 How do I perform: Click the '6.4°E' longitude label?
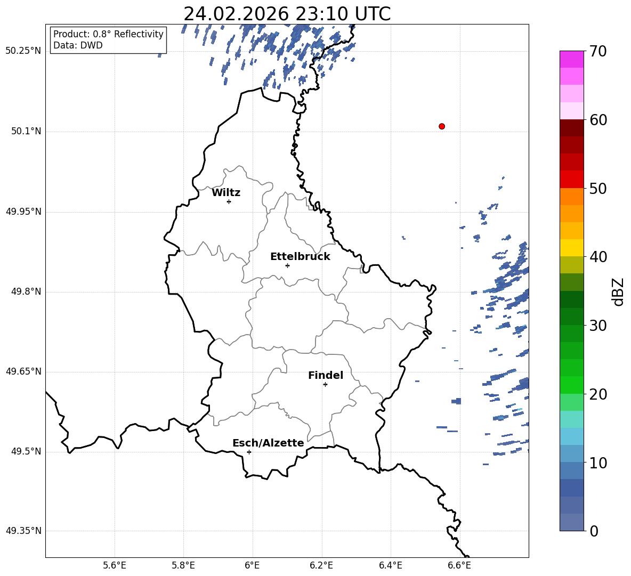(390, 565)
